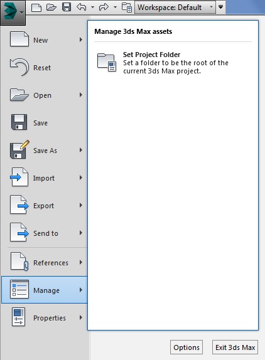Select the Properties menu entry
The height and width of the screenshot is (360, 265).
click(x=44, y=317)
